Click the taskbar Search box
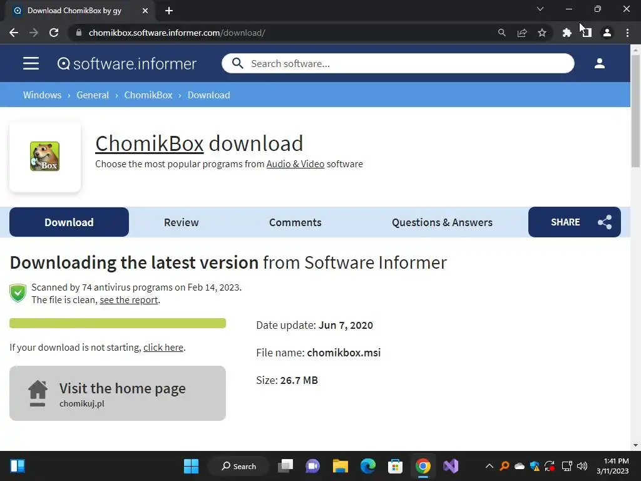Viewport: 641px width, 481px height. 238,466
